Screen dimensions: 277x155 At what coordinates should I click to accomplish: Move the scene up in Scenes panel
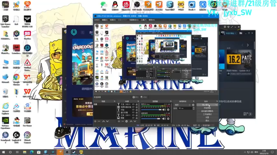click(104, 121)
